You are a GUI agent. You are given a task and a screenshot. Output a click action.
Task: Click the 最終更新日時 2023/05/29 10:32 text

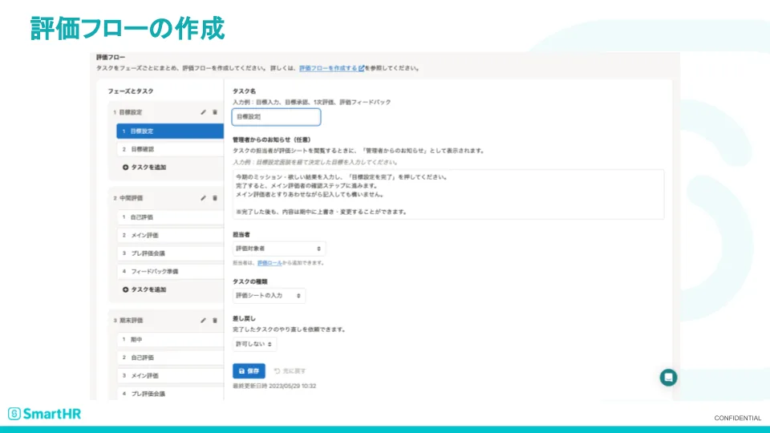pos(274,386)
